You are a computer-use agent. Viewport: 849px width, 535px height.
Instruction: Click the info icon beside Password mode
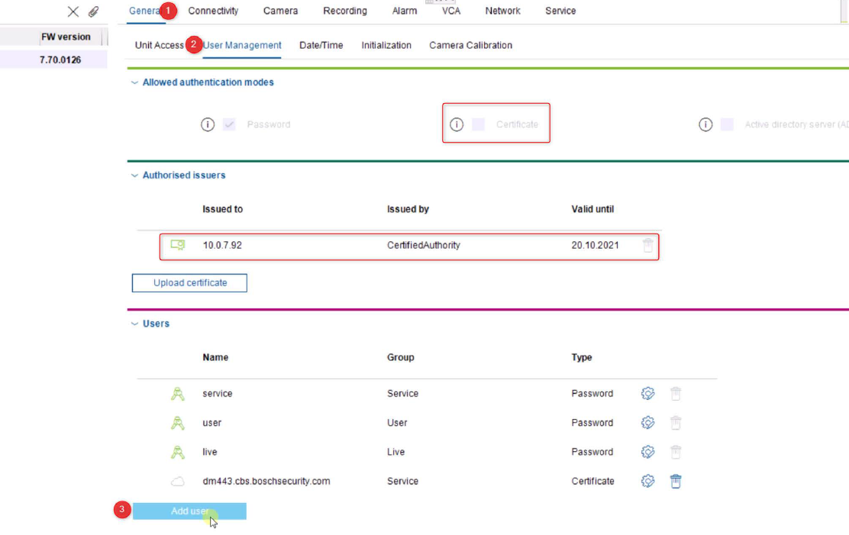208,124
